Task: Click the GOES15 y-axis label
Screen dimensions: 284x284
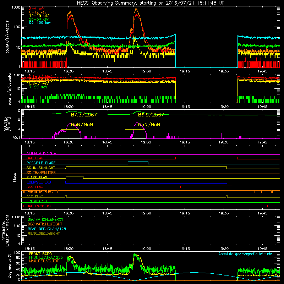Action: pyautogui.click(x=7, y=124)
